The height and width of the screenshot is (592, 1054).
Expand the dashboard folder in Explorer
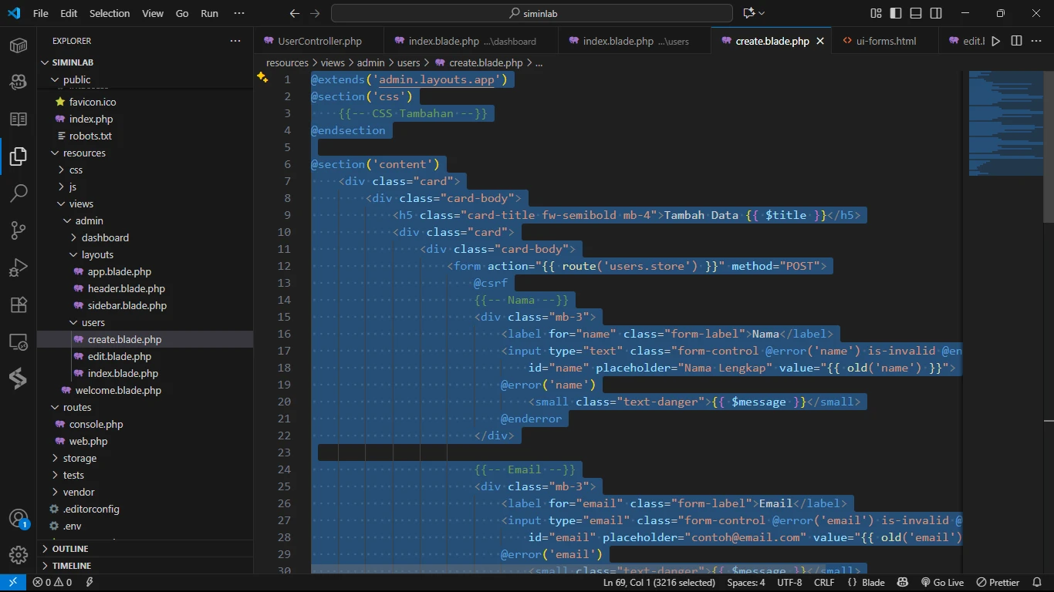pos(105,237)
